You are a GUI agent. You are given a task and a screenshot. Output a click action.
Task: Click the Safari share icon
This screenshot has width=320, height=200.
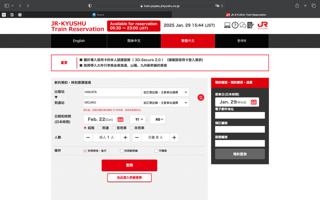[x=297, y=5]
